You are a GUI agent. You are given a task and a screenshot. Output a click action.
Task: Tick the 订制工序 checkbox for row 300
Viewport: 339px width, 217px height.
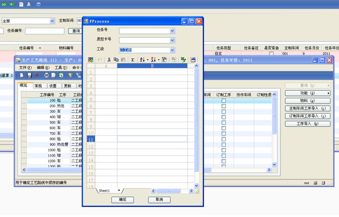click(224, 111)
